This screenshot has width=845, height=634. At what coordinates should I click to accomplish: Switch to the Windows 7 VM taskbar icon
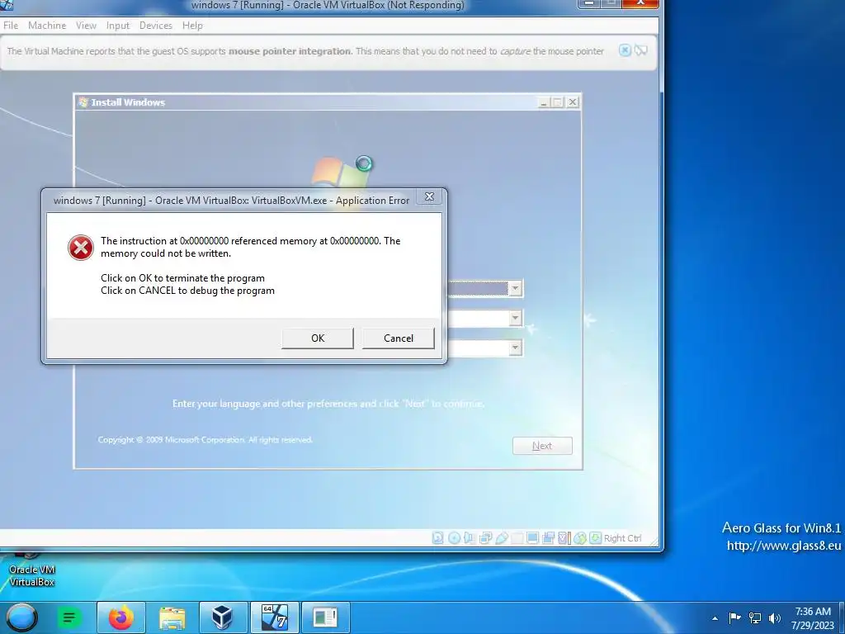pyautogui.click(x=274, y=617)
